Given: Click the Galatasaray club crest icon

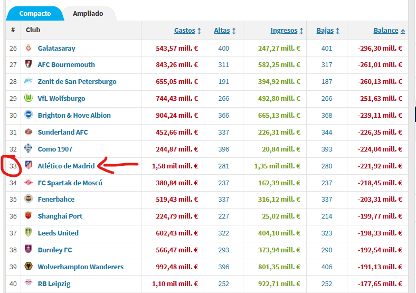Looking at the screenshot, I should [29, 48].
